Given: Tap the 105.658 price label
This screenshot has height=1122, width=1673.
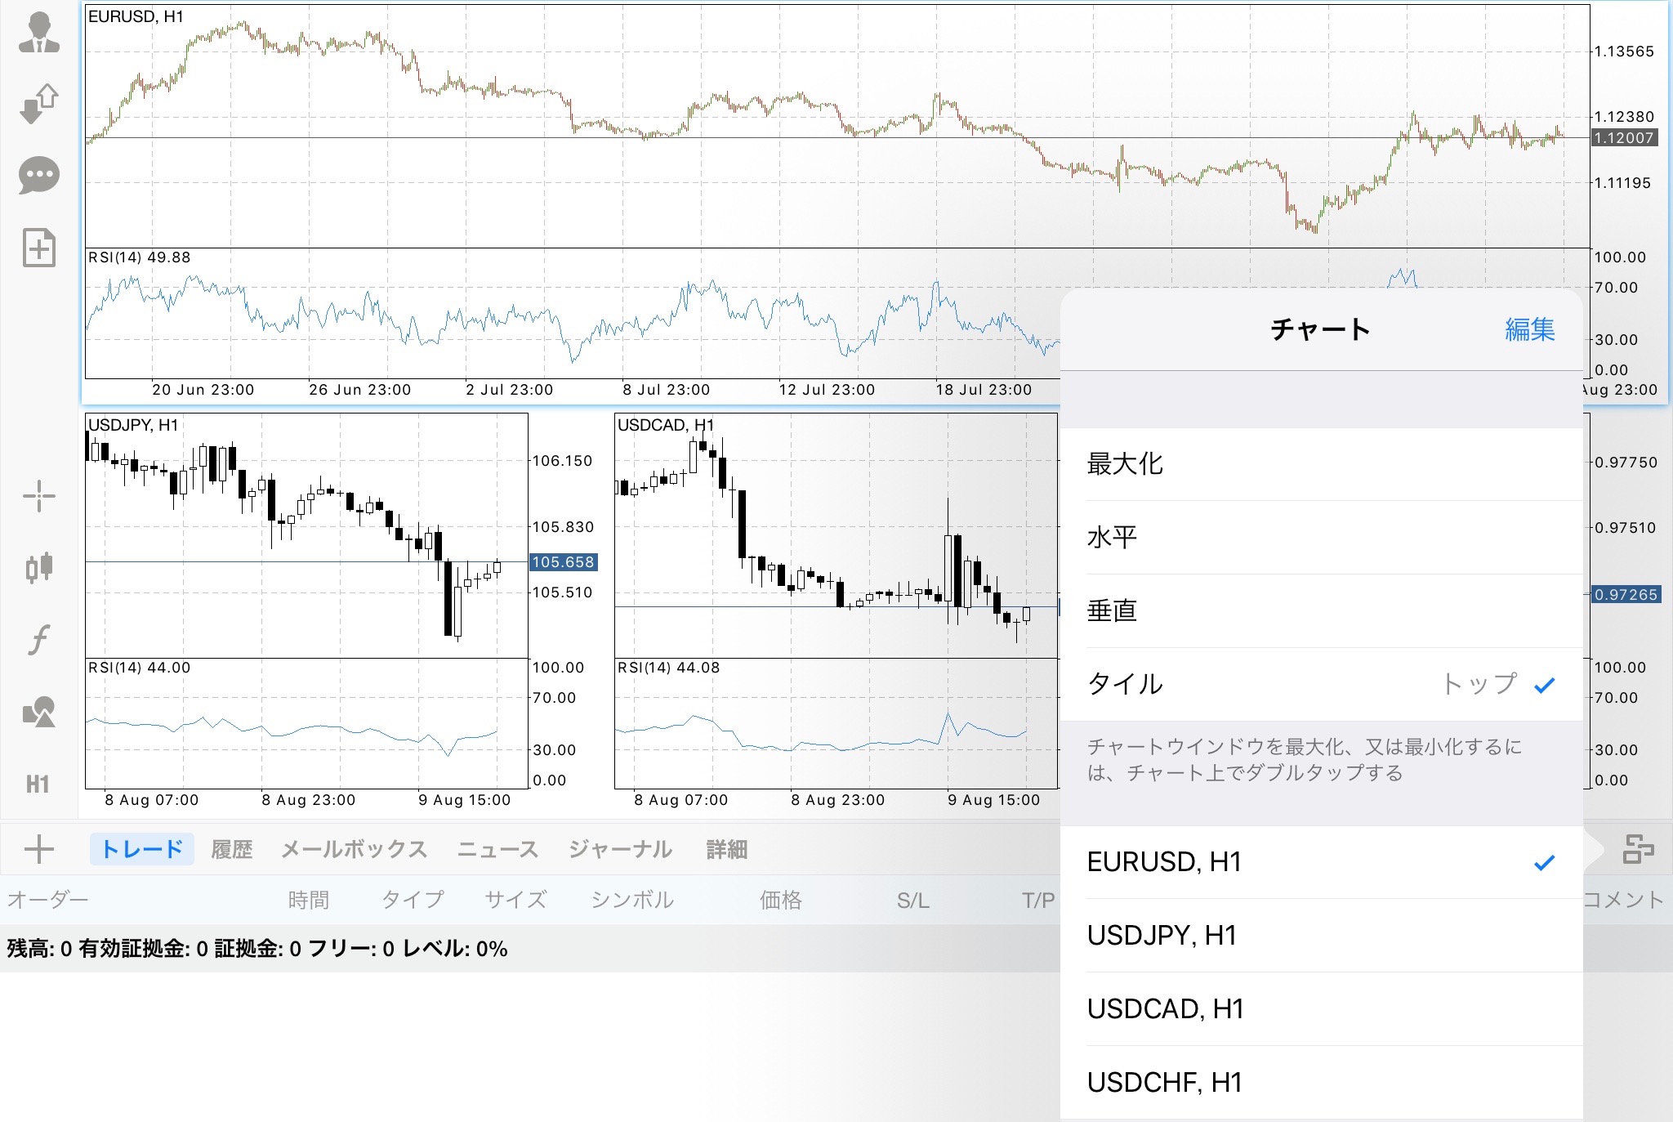Looking at the screenshot, I should pos(564,562).
